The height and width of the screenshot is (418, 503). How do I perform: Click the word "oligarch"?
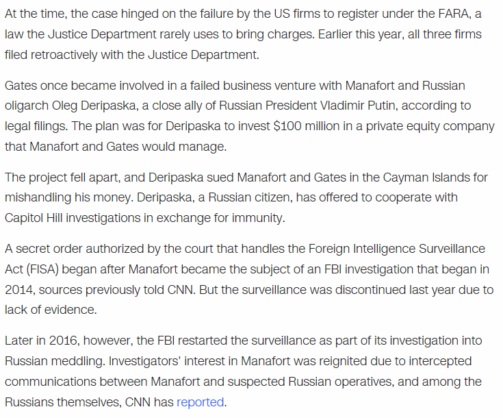coord(27,106)
